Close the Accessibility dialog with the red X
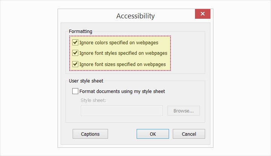 click(x=202, y=14)
